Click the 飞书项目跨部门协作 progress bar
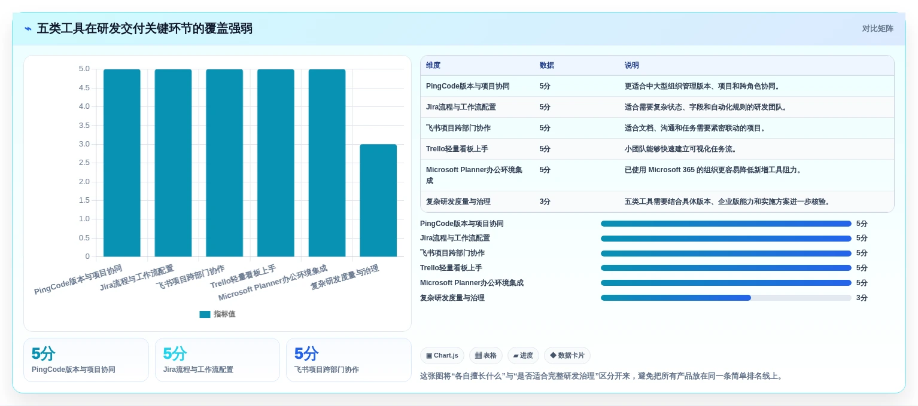The width and height of the screenshot is (918, 406). 726,253
